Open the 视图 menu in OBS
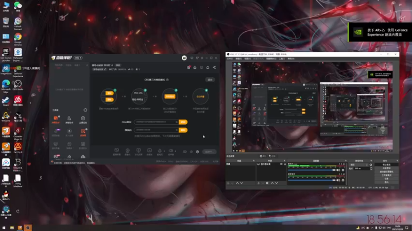 point(248,59)
